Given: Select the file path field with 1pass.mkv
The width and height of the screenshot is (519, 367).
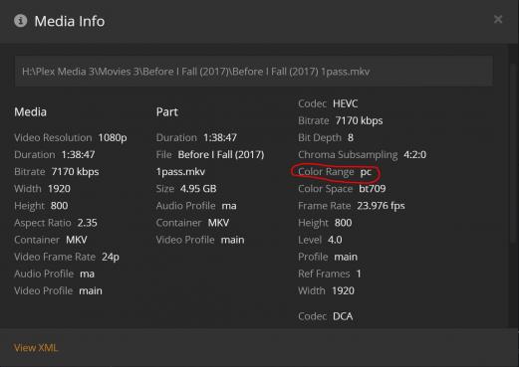Looking at the screenshot, I should 253,72.
